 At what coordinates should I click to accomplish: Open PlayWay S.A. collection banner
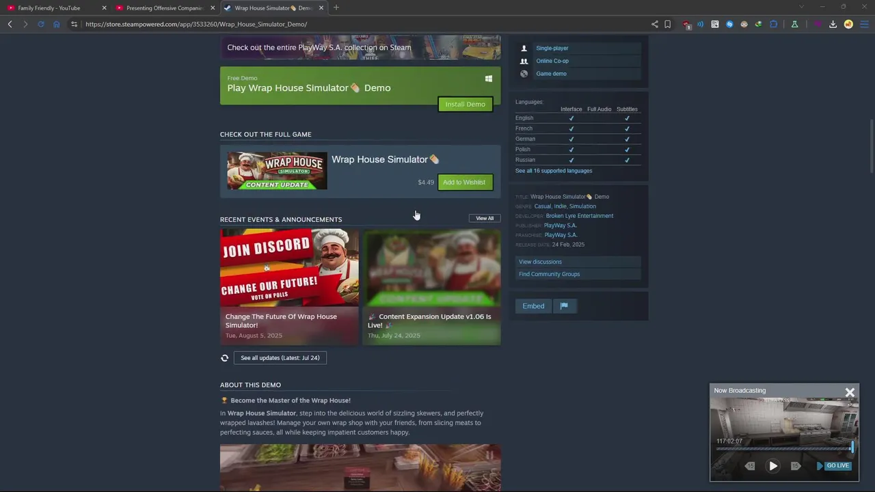click(x=360, y=48)
